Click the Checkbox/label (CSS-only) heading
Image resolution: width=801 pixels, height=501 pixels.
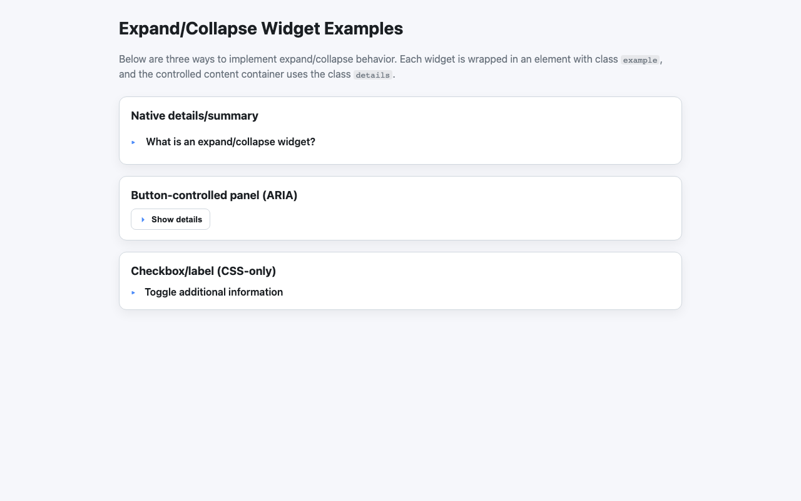[x=203, y=271]
